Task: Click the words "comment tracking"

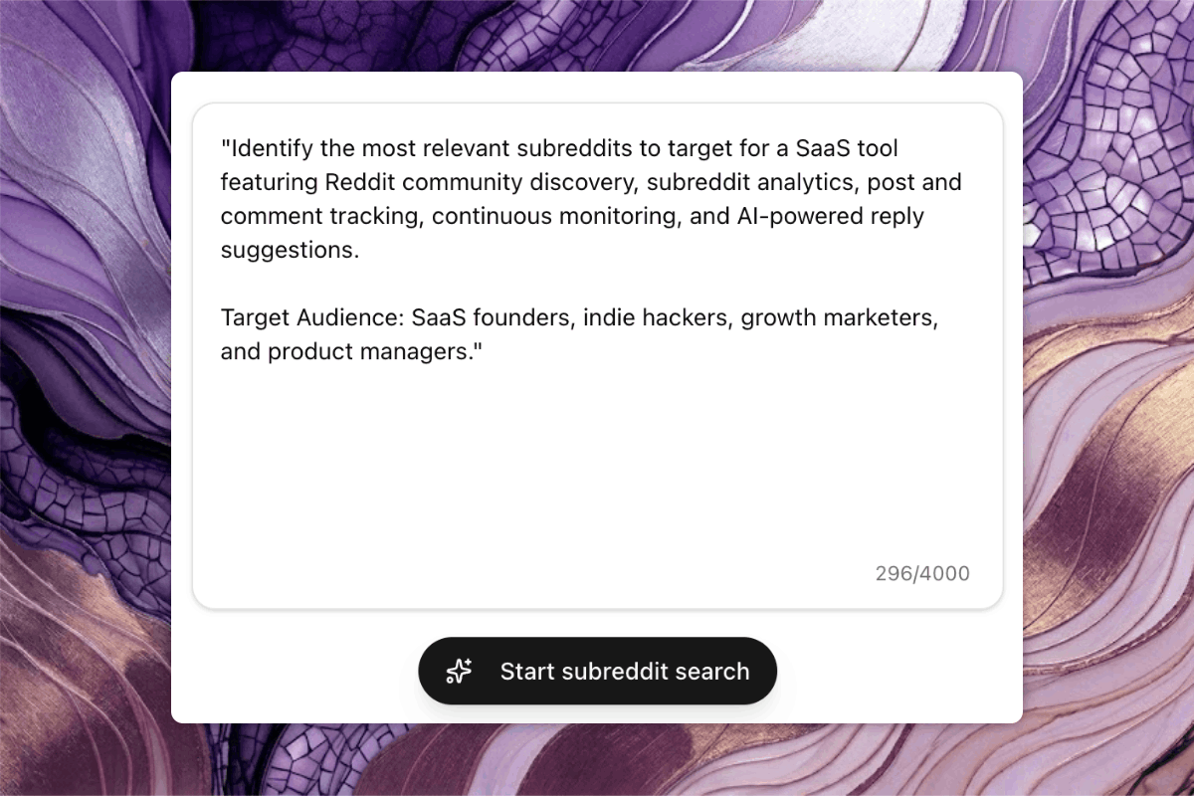Action: pos(322,217)
